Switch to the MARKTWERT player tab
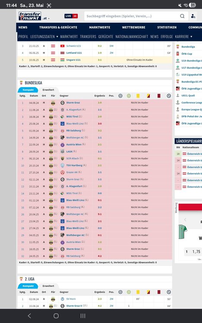This screenshot has height=323, width=202. [69, 37]
